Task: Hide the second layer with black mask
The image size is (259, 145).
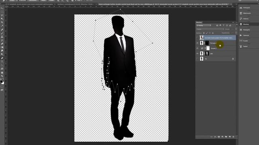Action: pyautogui.click(x=197, y=43)
